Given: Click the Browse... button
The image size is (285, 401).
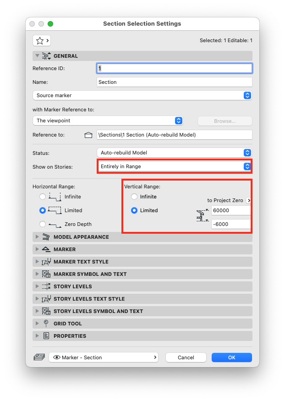Looking at the screenshot, I should (x=225, y=121).
